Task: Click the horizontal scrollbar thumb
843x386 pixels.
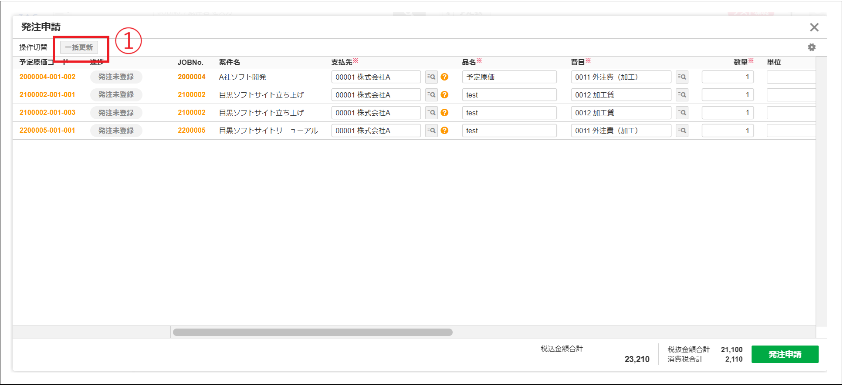Action: 312,332
